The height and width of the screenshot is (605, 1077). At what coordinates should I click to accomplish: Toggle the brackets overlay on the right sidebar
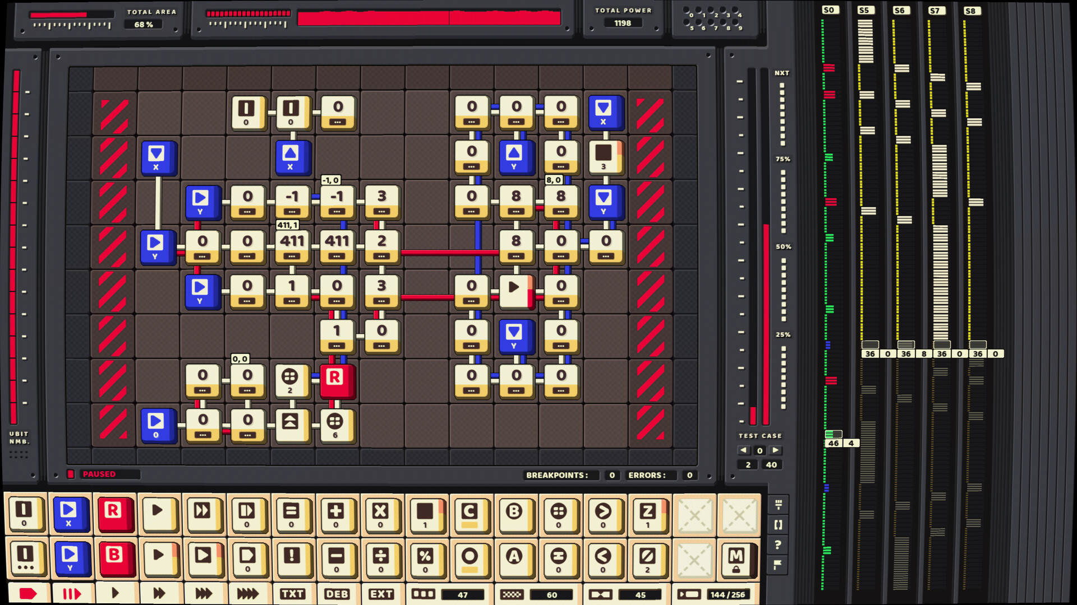point(777,525)
